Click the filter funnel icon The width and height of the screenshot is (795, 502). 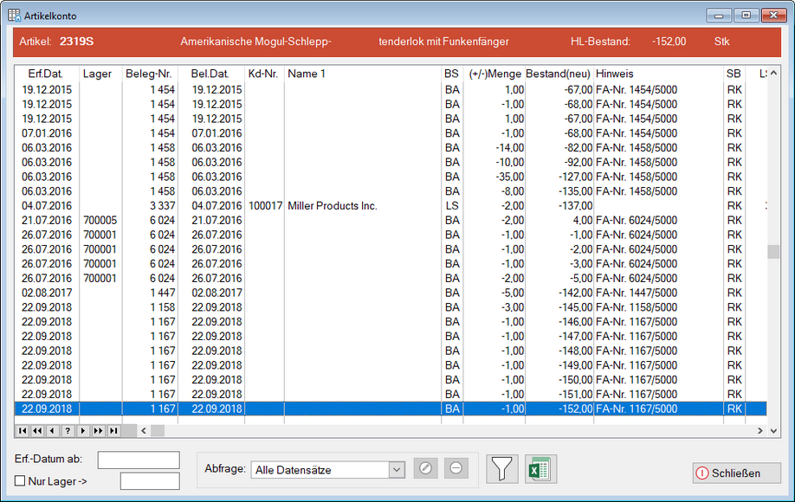click(x=501, y=469)
